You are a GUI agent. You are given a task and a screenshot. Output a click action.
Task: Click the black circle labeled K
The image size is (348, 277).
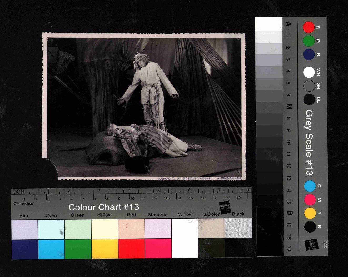point(310,227)
